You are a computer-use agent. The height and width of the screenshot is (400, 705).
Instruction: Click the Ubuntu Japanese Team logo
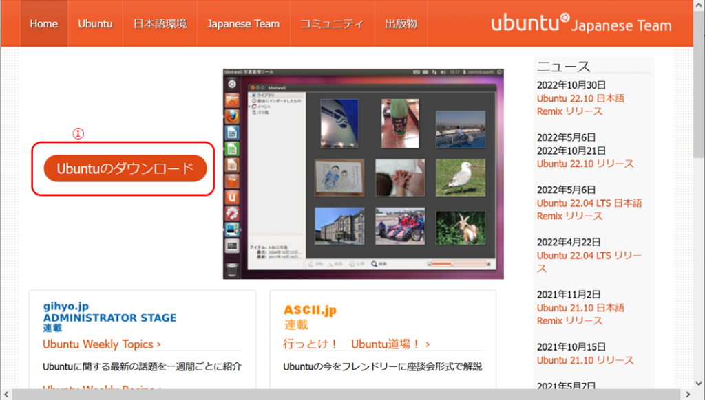(581, 24)
